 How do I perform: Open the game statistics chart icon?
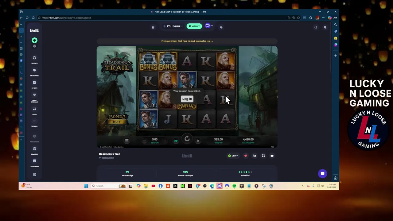coord(255,156)
